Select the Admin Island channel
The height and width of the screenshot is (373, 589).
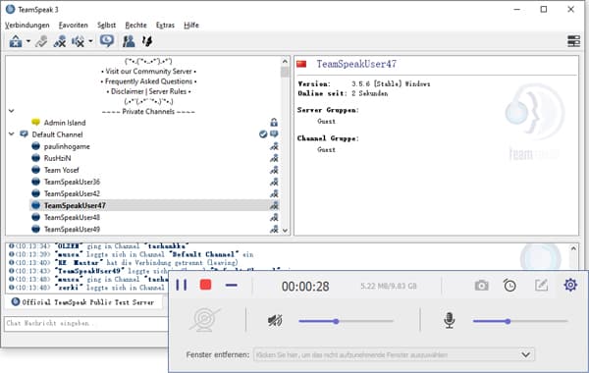tap(65, 123)
